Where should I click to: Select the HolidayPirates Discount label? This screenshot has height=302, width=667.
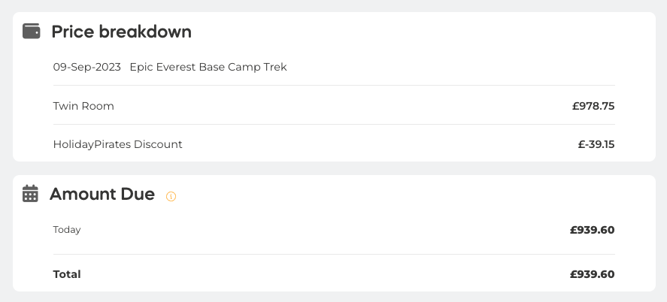pyautogui.click(x=117, y=144)
